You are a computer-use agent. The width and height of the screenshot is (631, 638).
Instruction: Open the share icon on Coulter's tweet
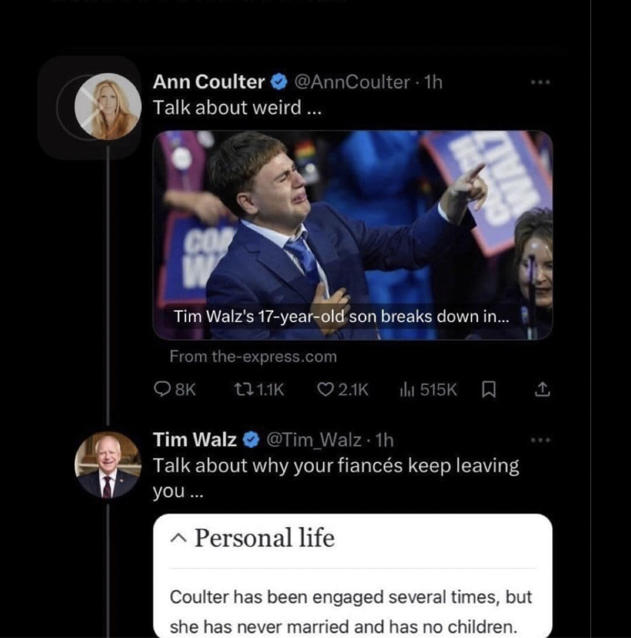point(542,390)
